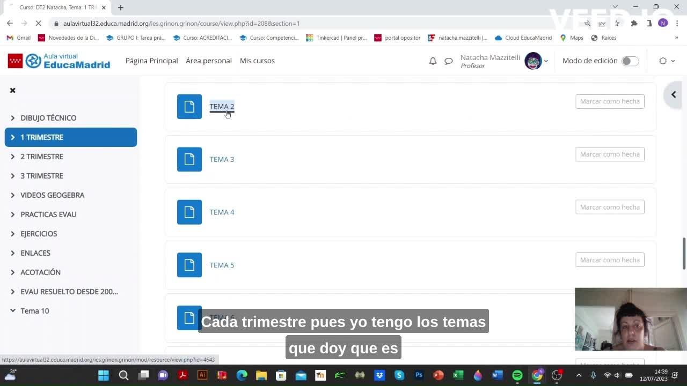Go back to the previous page
This screenshot has height=386, width=687.
[10, 24]
